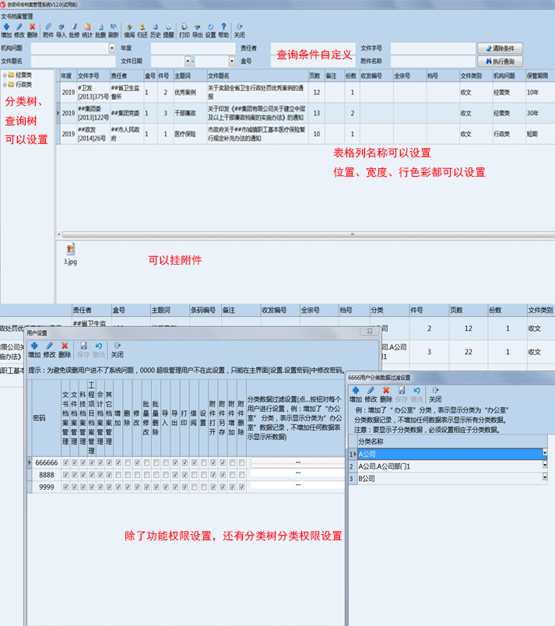Click the 增加 (add) icon in main toolbar
This screenshot has height=626, width=555.
pos(6,26)
